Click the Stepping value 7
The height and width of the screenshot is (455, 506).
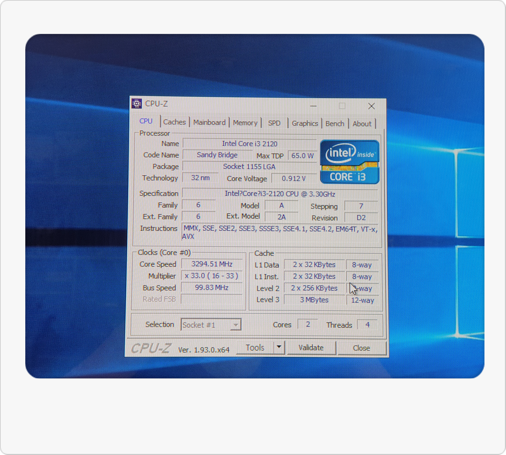tap(361, 206)
